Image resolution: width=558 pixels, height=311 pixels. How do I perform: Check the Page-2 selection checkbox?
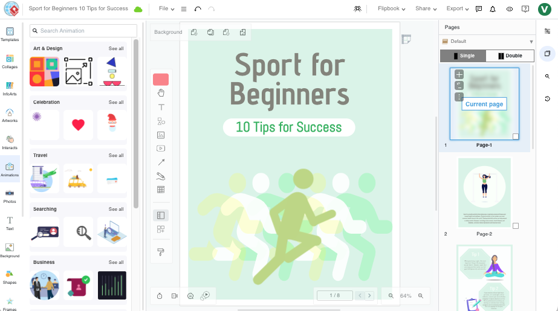coord(516,226)
